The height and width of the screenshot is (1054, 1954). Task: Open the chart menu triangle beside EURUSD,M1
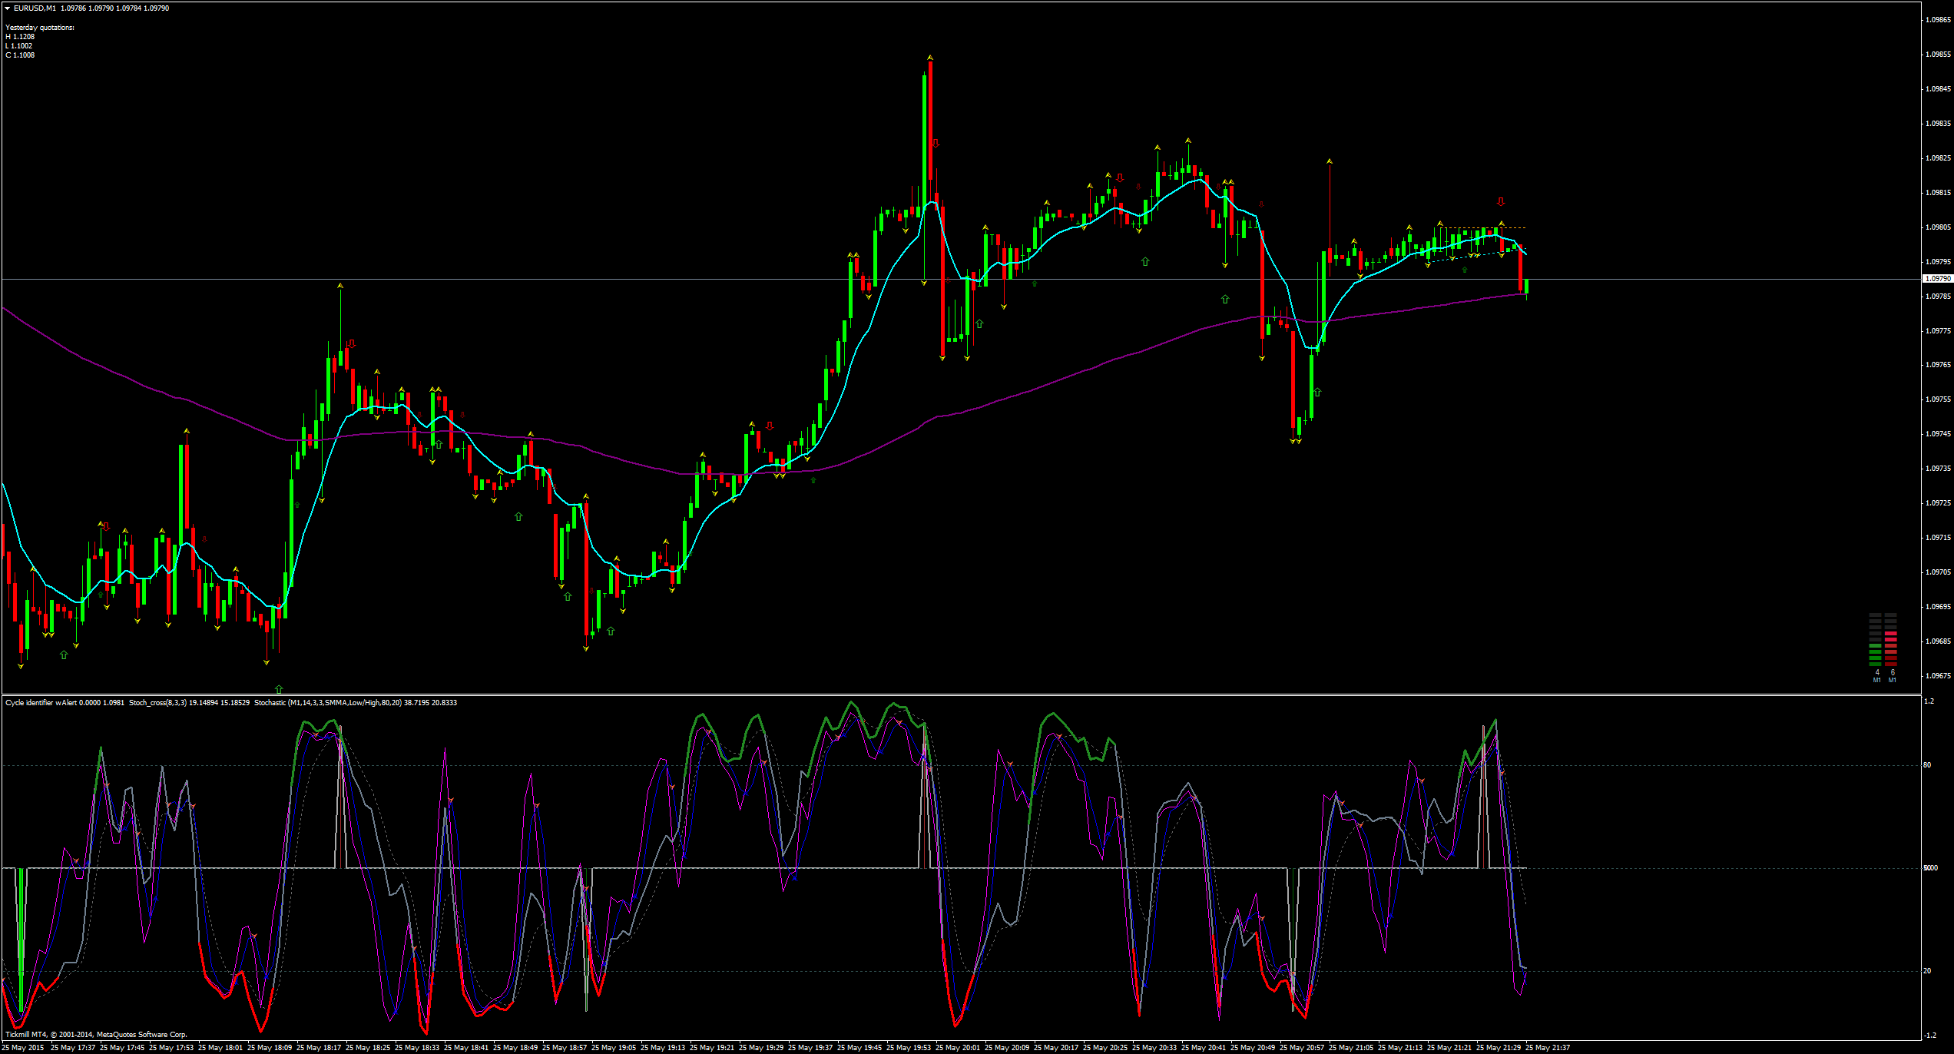coord(7,8)
